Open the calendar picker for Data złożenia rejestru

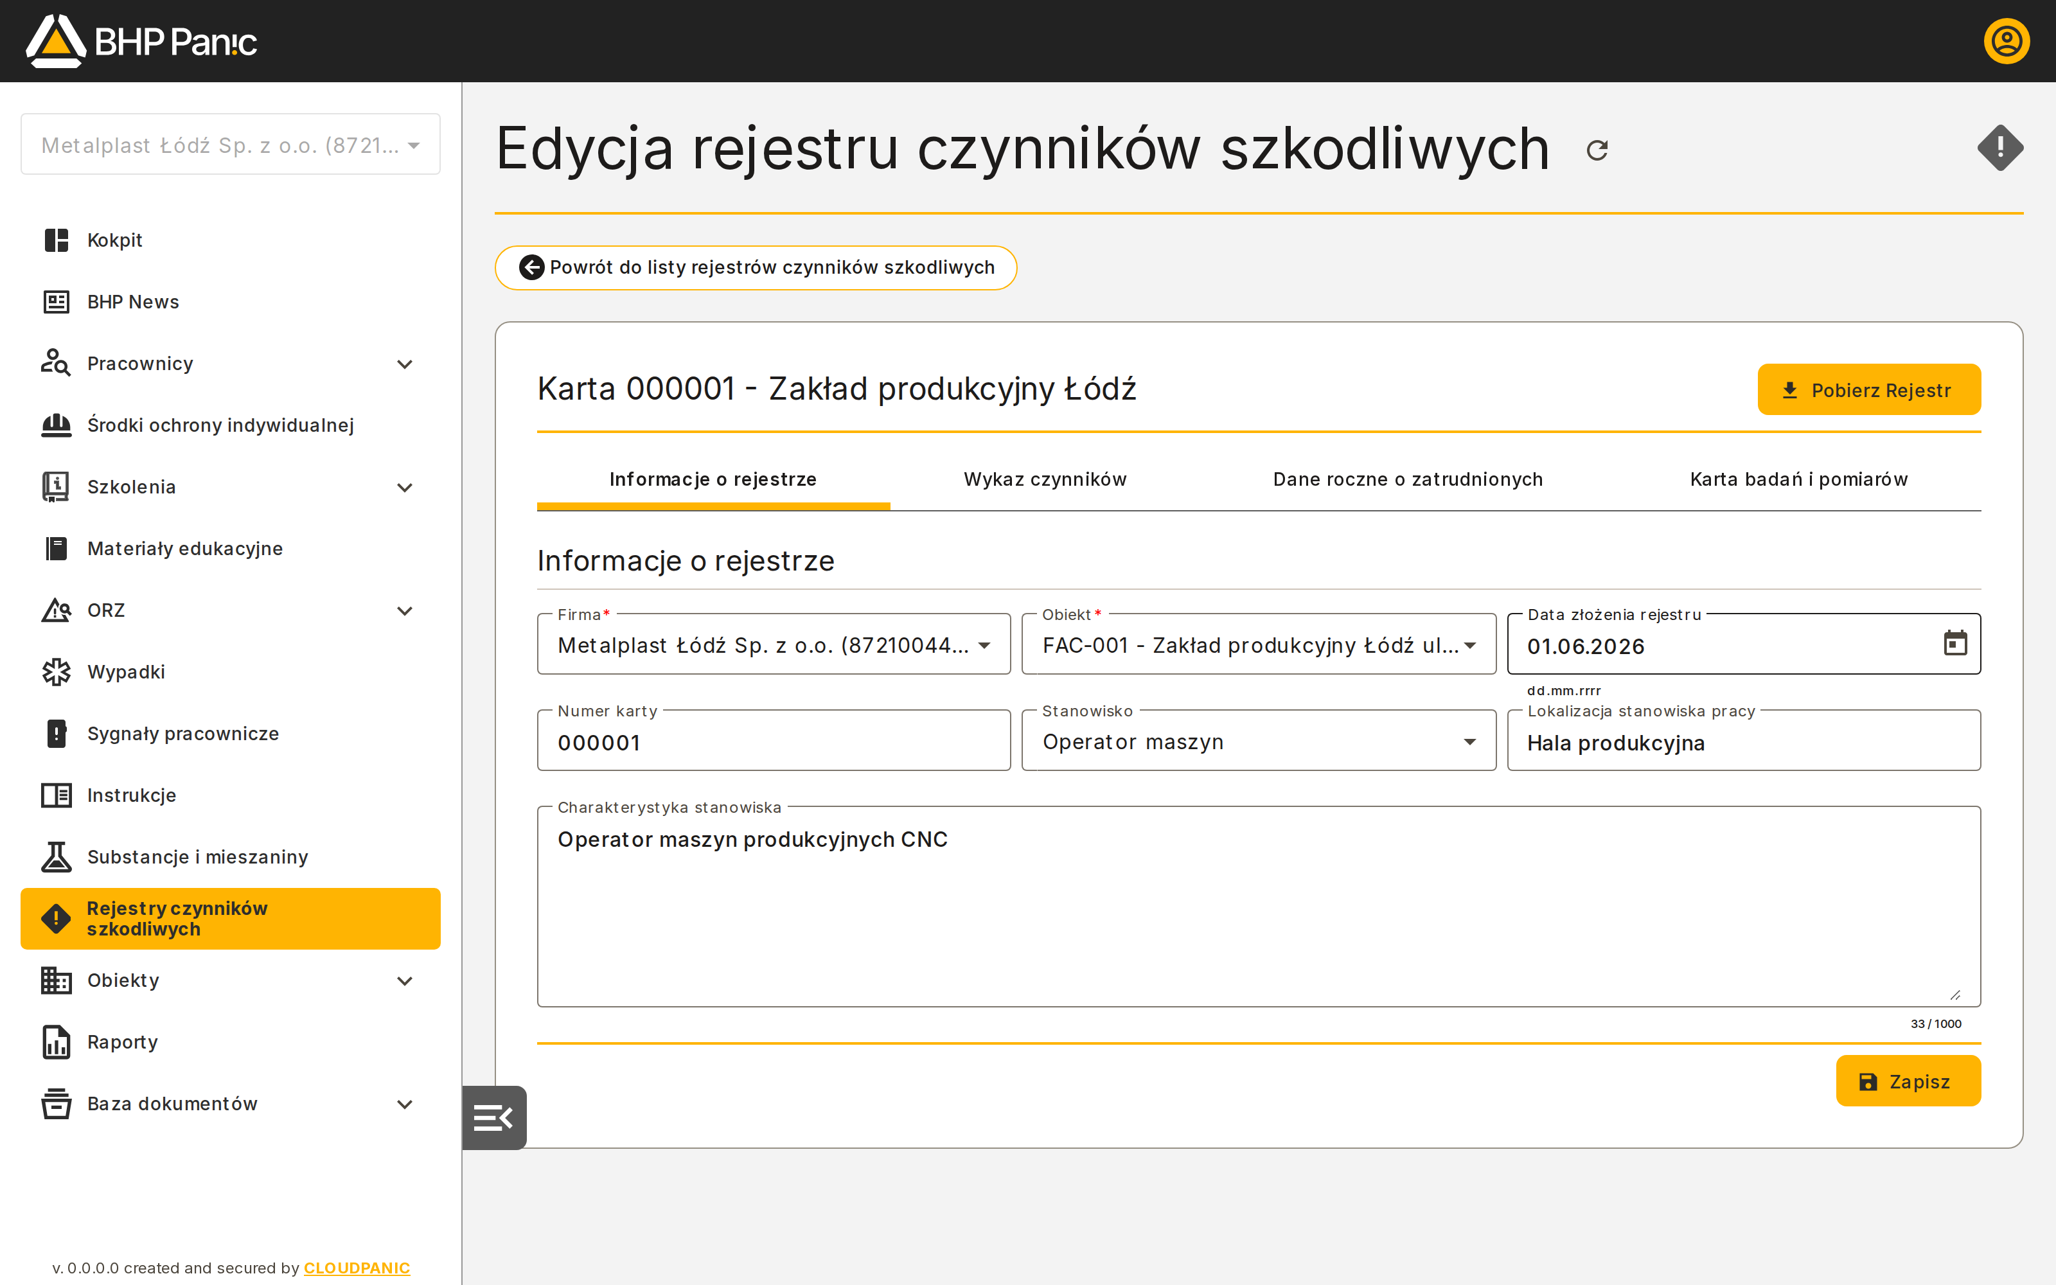[1955, 643]
